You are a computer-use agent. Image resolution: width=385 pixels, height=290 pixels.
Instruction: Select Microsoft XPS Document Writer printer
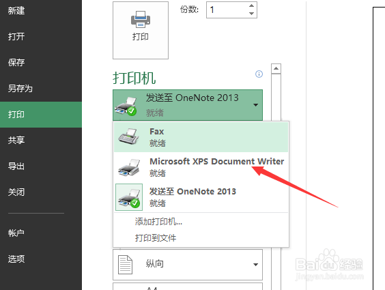201,167
